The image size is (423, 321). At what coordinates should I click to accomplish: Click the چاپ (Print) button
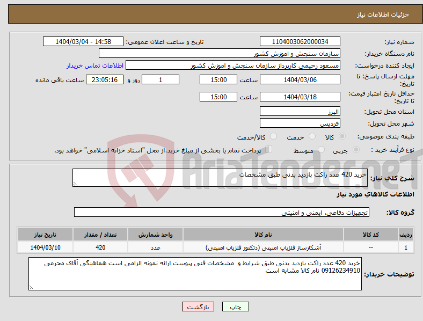pos(236,307)
